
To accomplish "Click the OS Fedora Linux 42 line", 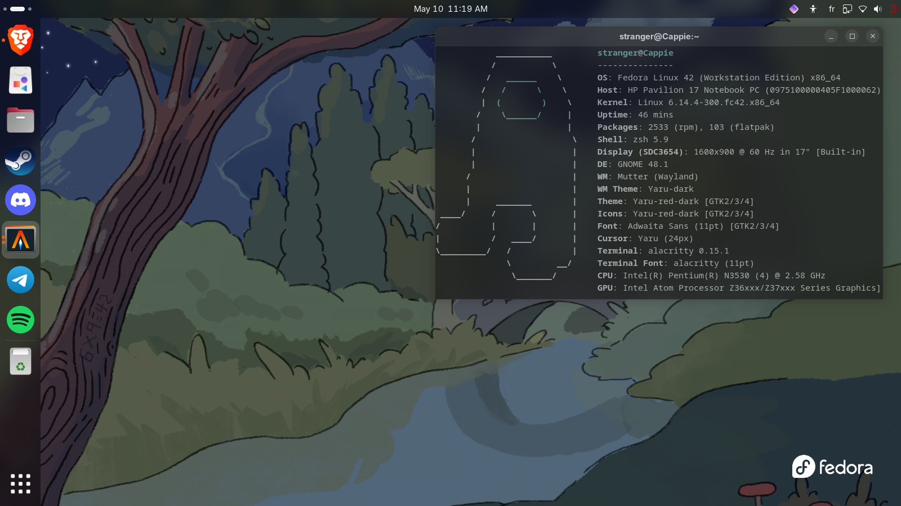I will [x=719, y=78].
